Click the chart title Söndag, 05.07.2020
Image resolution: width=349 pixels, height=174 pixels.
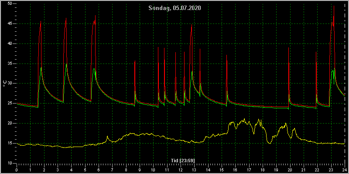175,8
